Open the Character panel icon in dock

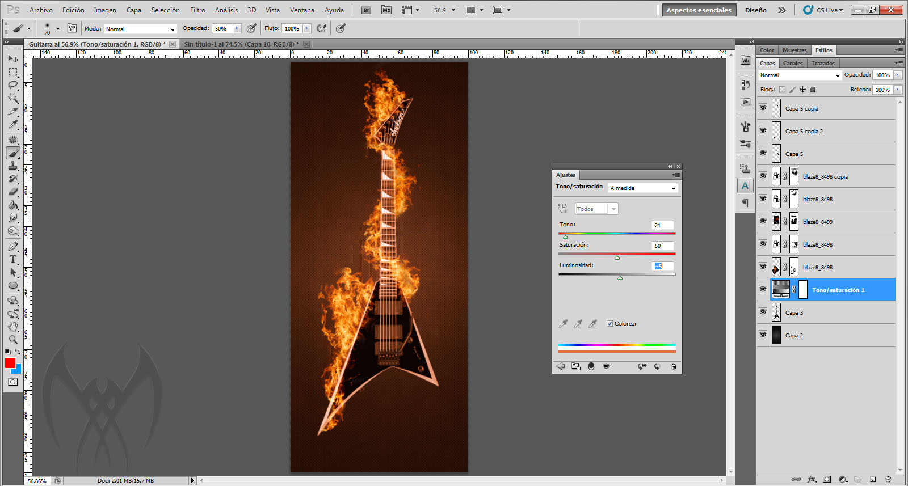tap(746, 186)
